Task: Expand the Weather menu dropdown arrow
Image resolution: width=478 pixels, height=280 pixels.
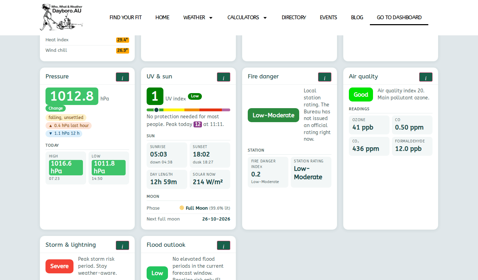Action: (x=211, y=17)
